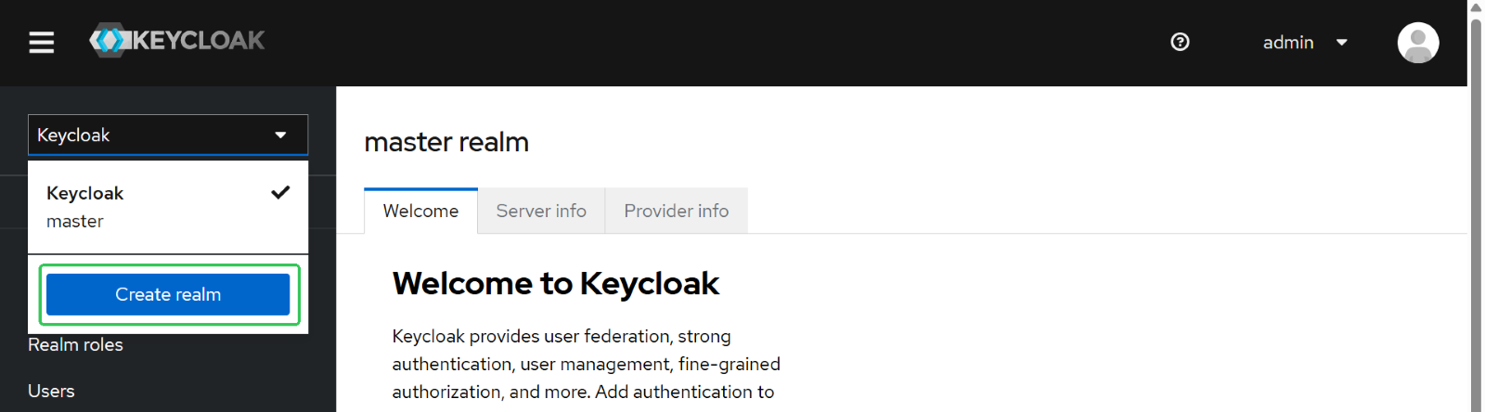Click the Keycloak realm selector field
Screen dimensions: 1485x412
coord(168,135)
